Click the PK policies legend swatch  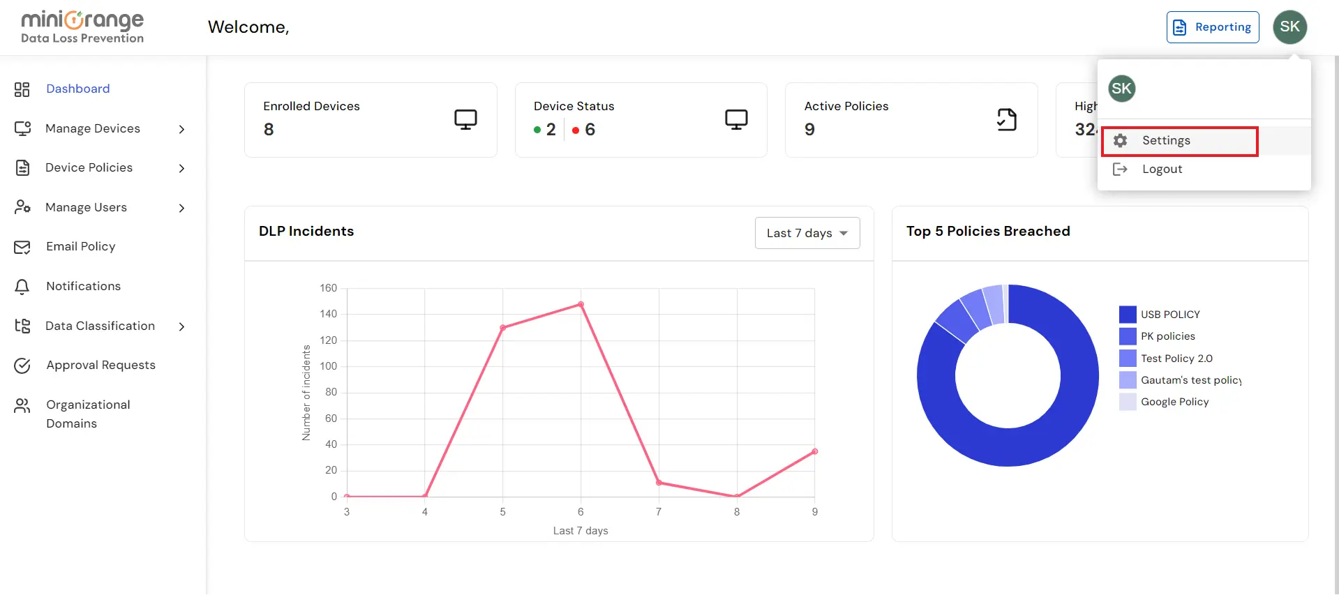pos(1128,336)
